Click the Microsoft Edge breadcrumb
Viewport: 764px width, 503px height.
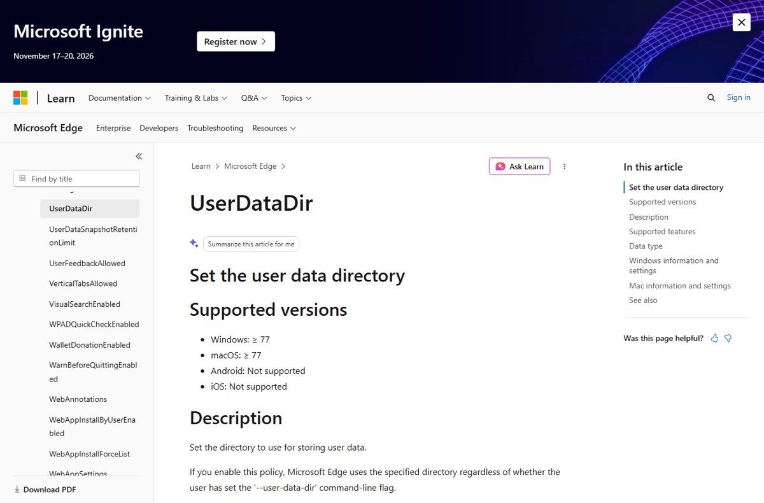(250, 166)
